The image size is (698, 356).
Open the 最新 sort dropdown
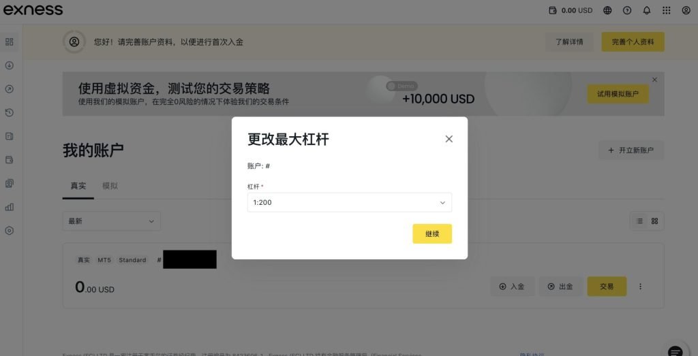coord(111,221)
